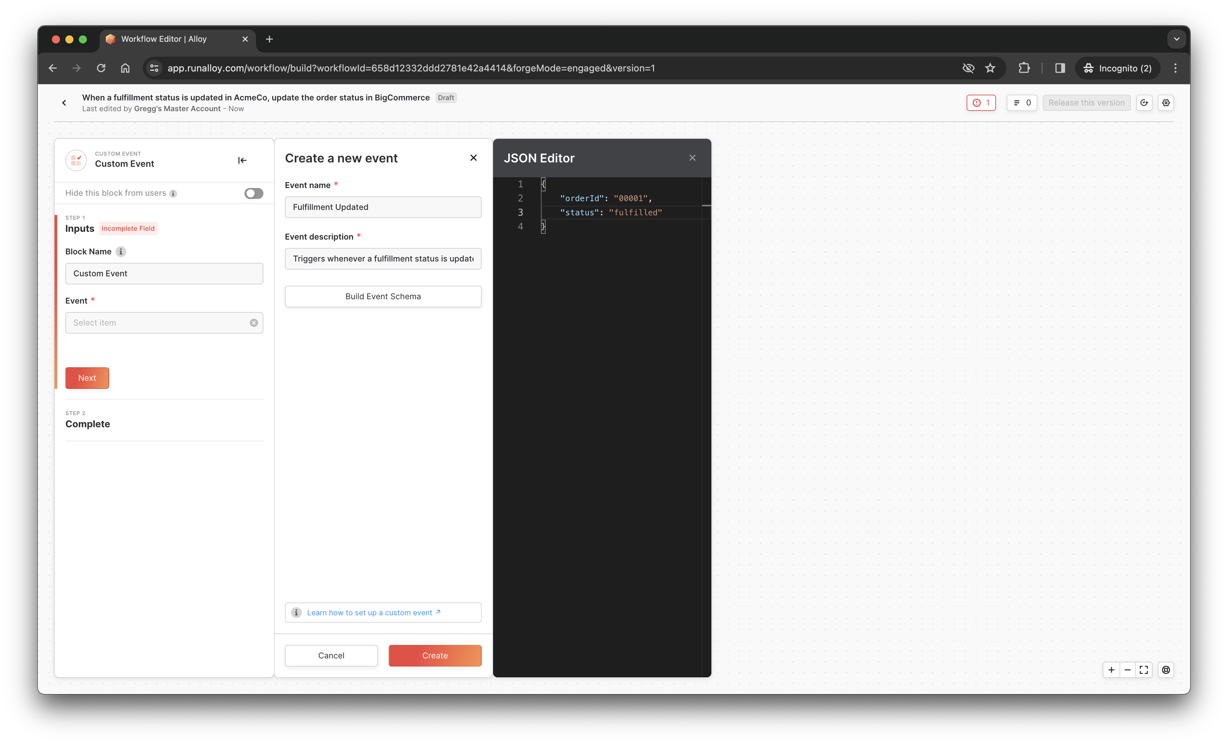1228x744 pixels.
Task: Open Learn how to set up link
Action: point(370,612)
